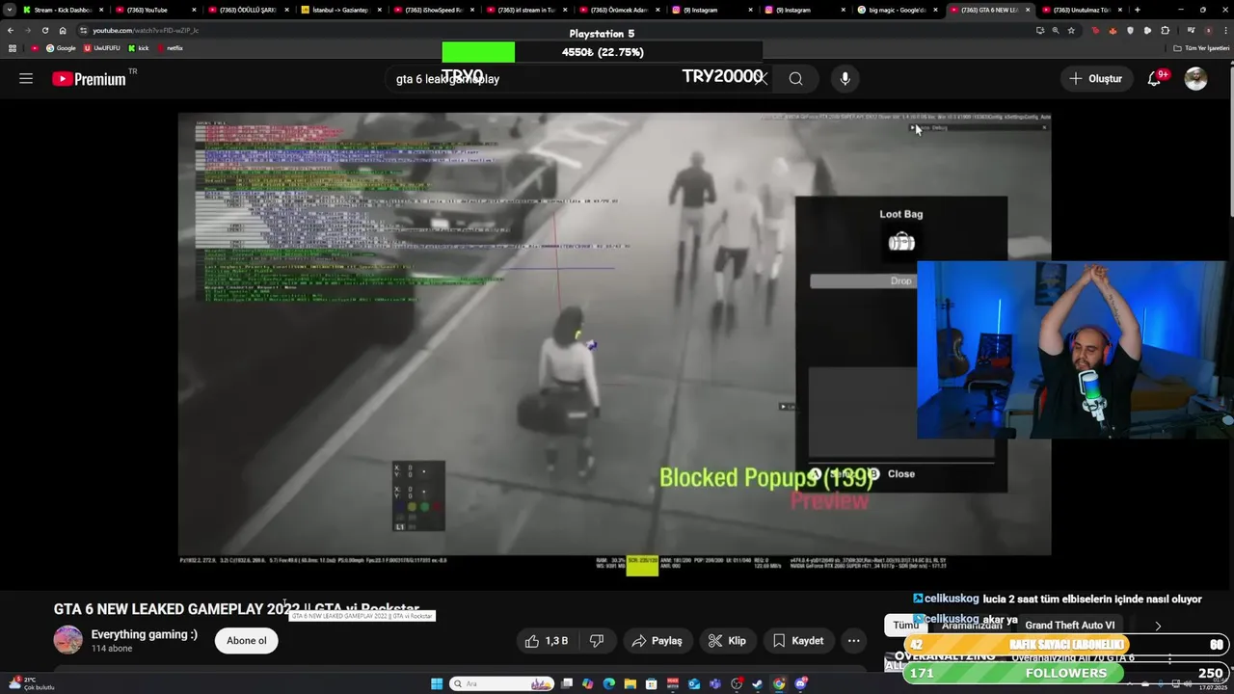
Task: Open the UwUFUFU bookmark
Action: click(x=101, y=48)
